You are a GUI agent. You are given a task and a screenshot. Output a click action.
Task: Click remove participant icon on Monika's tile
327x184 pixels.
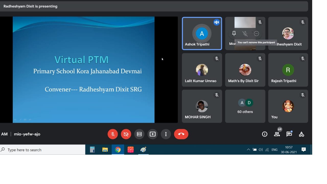256,33
